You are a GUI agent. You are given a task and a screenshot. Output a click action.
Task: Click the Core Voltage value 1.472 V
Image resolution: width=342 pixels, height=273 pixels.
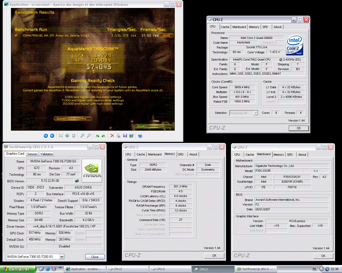click(275, 52)
